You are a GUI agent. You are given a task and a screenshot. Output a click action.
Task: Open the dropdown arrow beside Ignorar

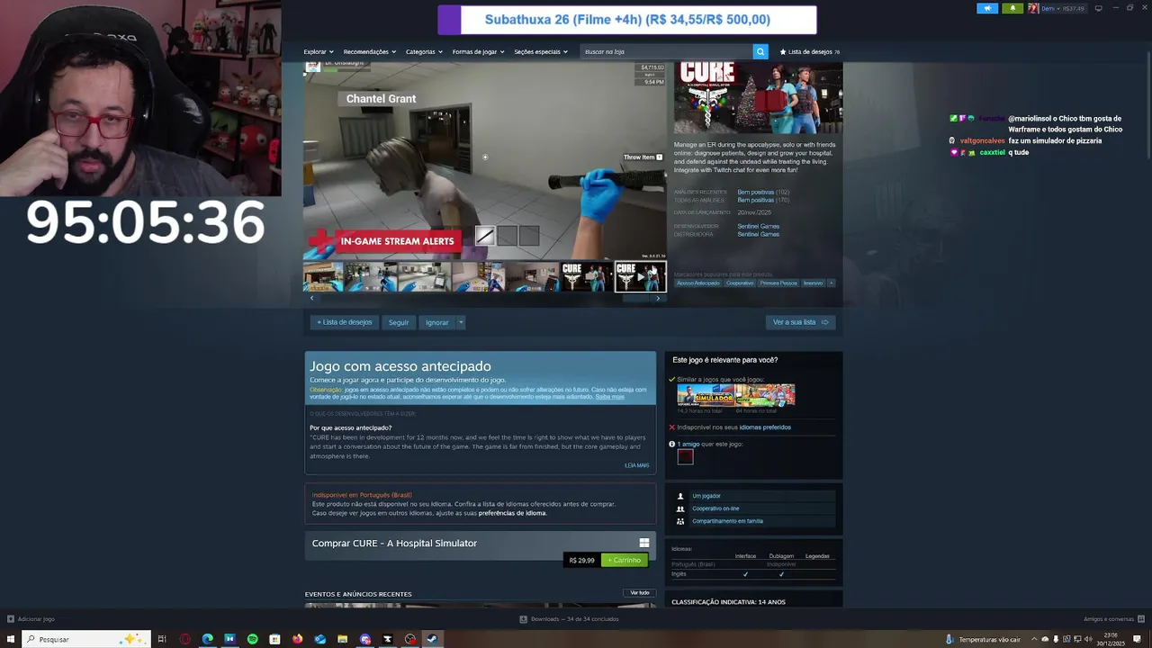tap(461, 322)
